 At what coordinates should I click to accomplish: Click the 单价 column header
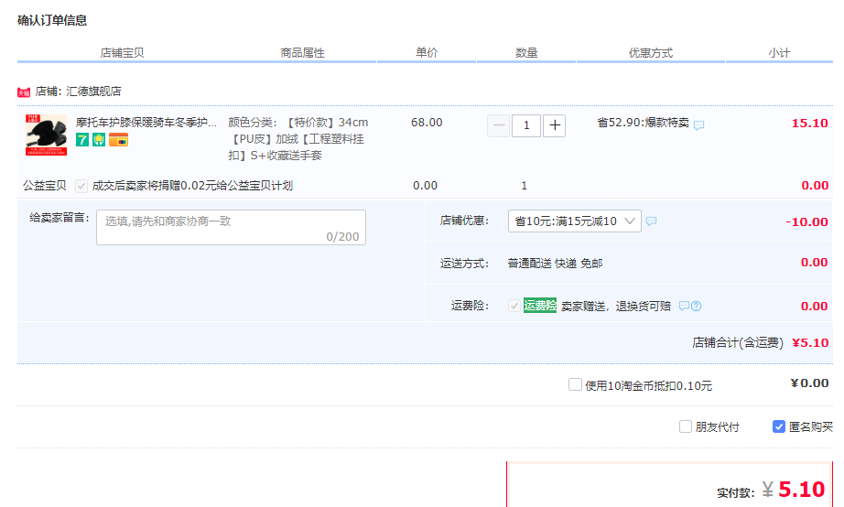coord(427,53)
